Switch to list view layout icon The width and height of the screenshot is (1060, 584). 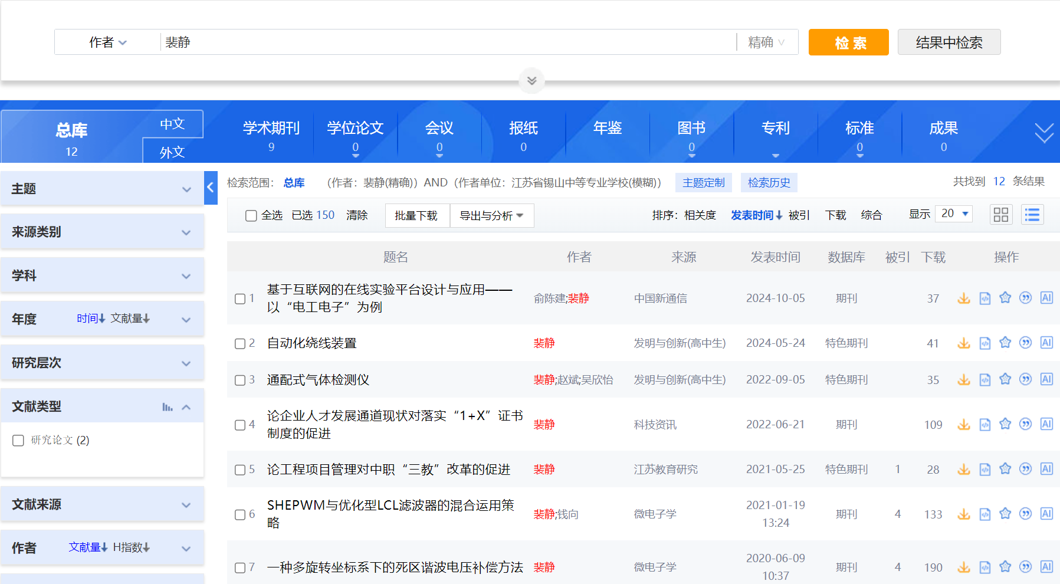(1032, 215)
